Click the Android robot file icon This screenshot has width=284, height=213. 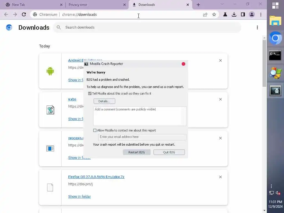click(50, 71)
